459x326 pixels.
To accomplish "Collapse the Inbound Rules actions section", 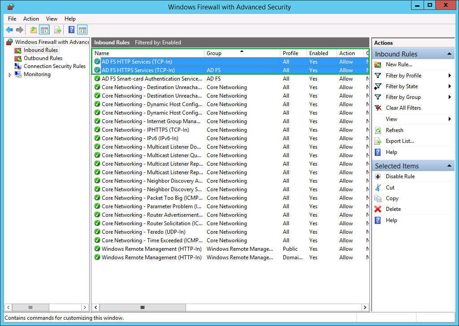I will pos(449,54).
